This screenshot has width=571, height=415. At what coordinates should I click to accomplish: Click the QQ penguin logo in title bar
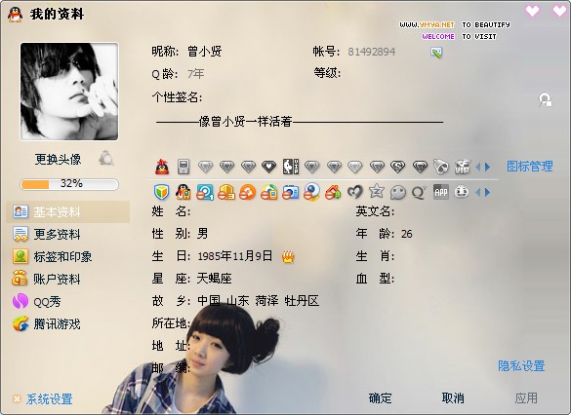click(x=16, y=15)
